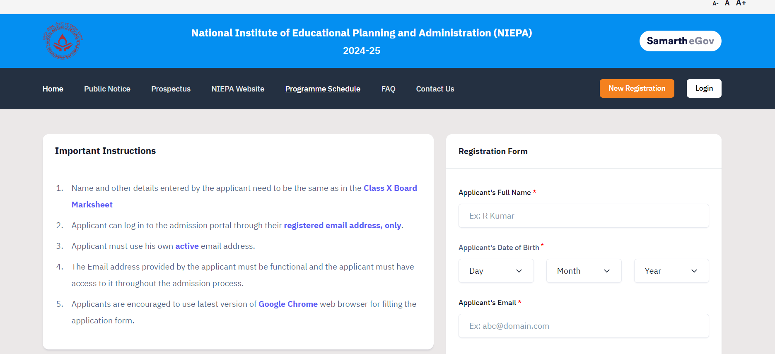Image resolution: width=775 pixels, height=354 pixels.
Task: Open the Month dropdown
Action: point(584,271)
